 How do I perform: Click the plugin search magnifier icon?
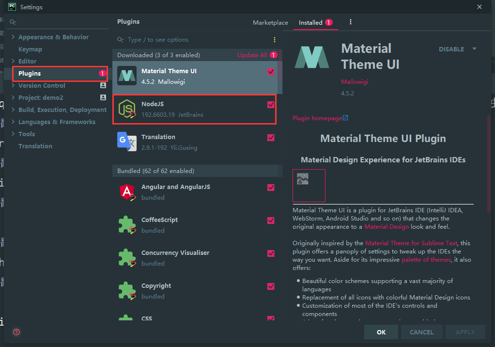(x=120, y=39)
